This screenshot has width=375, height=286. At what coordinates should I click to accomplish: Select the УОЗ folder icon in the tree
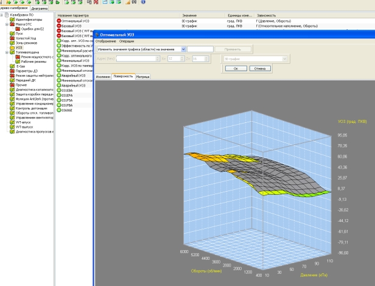(x=12, y=47)
